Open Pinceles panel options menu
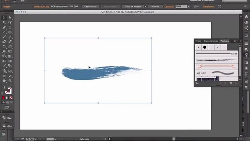Viewport: 250px width, 141px height. 240,41
